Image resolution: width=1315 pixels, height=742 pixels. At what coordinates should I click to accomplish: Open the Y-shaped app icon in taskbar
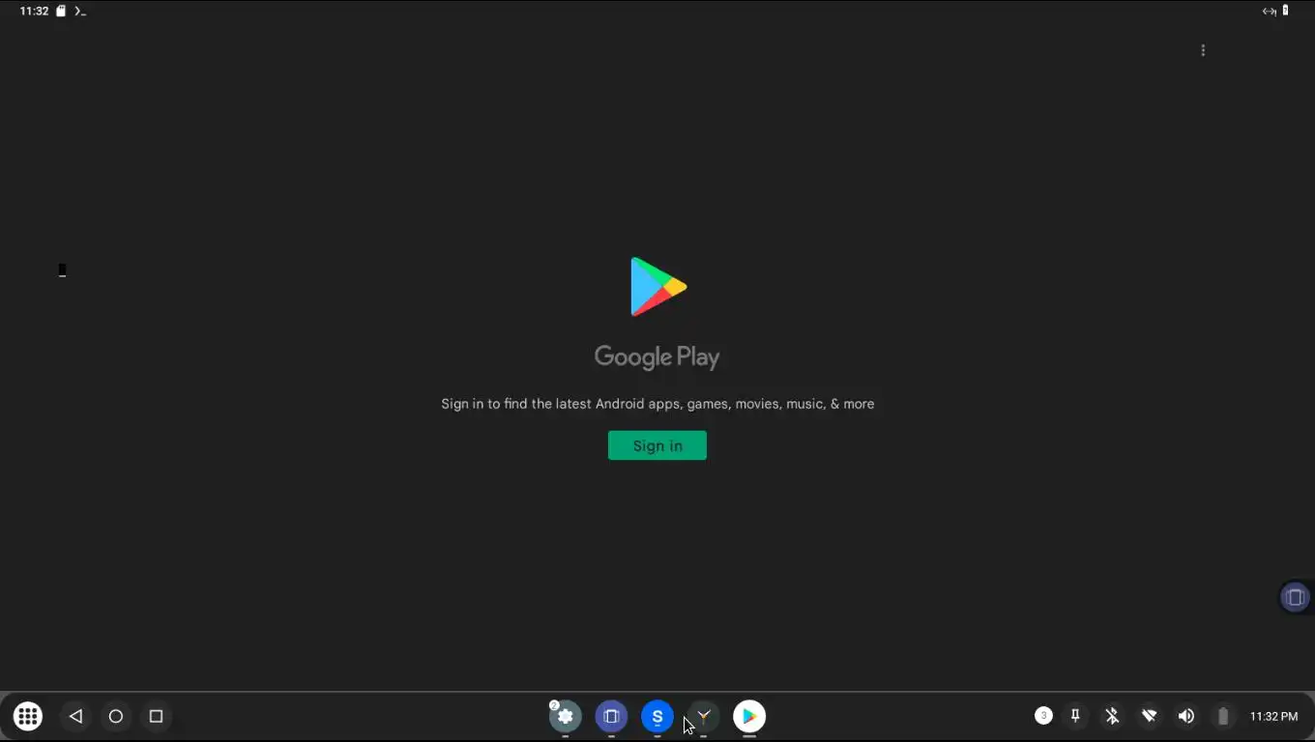704,716
